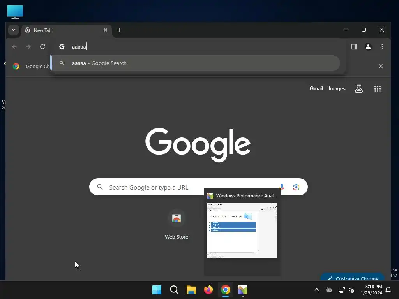
Task: Dismiss the Google Chrome infobar
Action: 380,66
